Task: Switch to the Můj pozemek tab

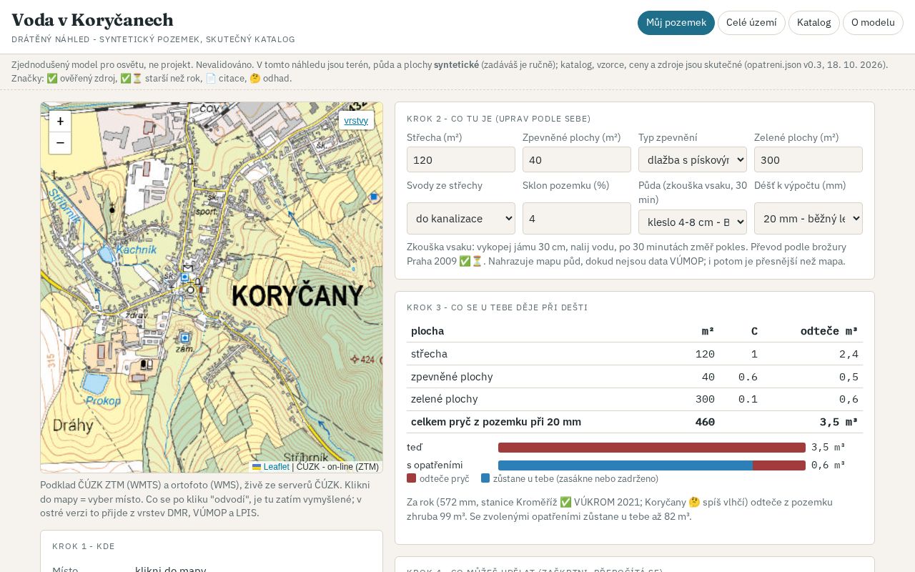Action: coord(676,23)
